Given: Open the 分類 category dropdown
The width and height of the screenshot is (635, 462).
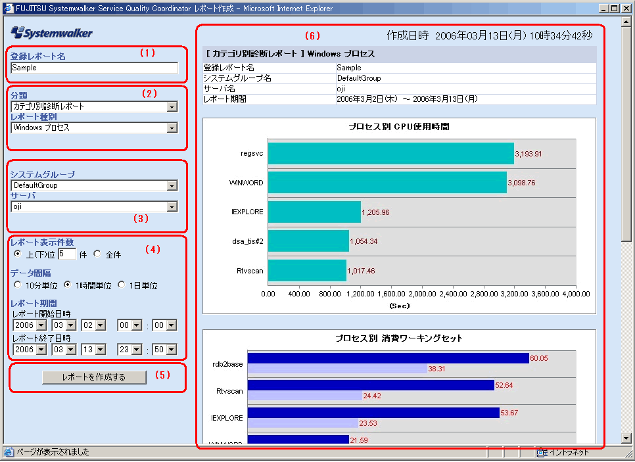Looking at the screenshot, I should tap(95, 106).
